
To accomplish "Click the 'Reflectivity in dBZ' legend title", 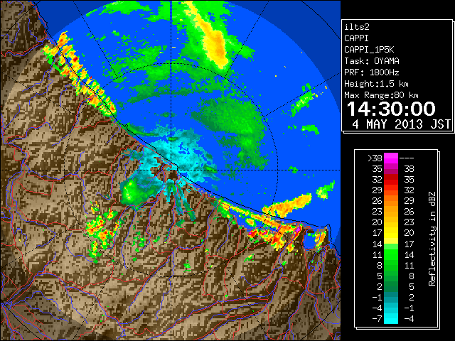I will [432, 239].
